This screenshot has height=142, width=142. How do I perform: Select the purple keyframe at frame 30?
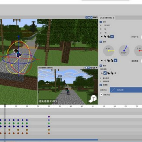coord(49,117)
